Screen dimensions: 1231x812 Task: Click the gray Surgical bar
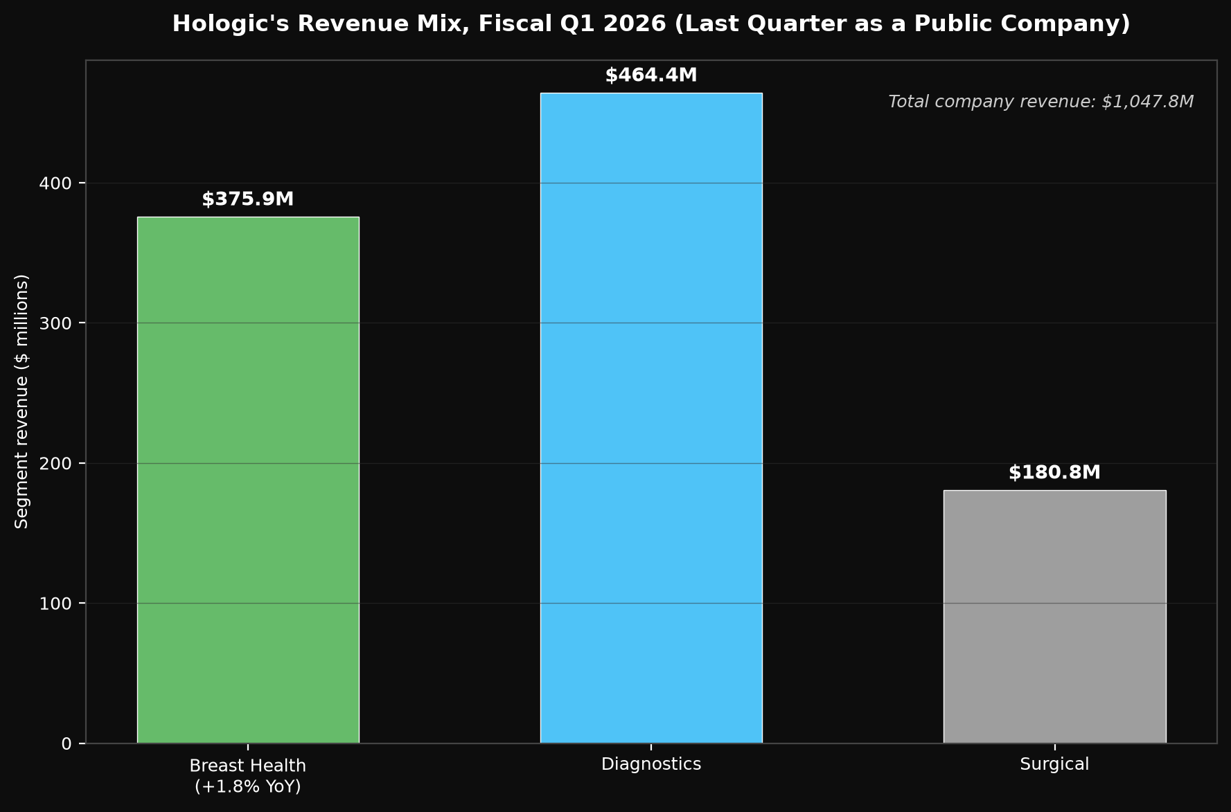coord(1054,617)
